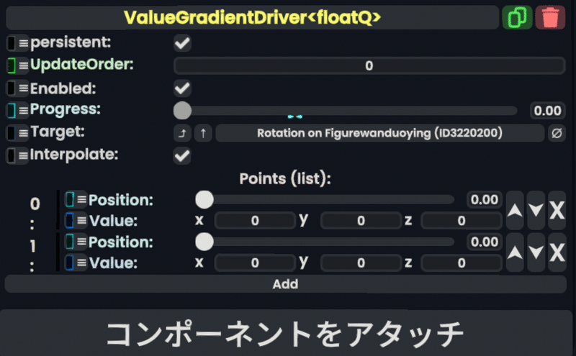The height and width of the screenshot is (356, 576).
Task: Click the Progress slider handle
Action: [183, 111]
